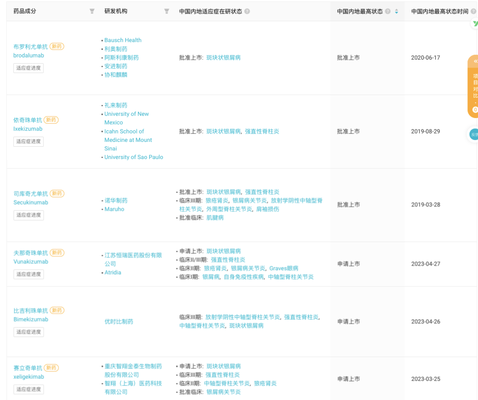Open 肌腱病 indication link
Screen dimensions: 478x400
215,217
